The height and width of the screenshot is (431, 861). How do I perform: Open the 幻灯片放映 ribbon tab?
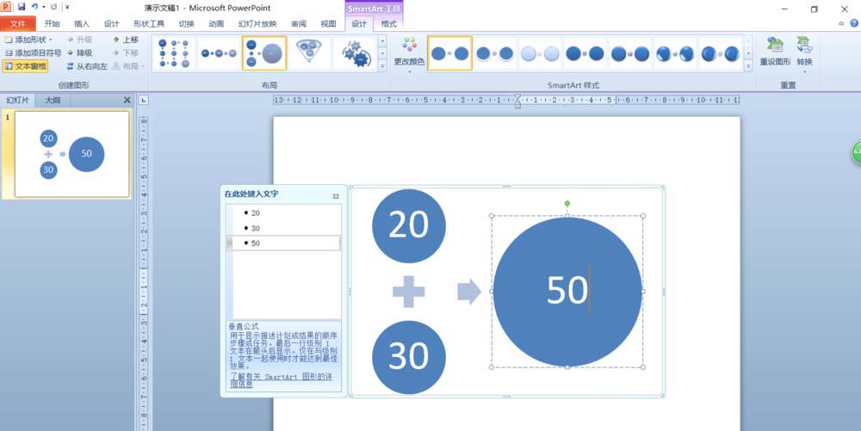pos(257,23)
